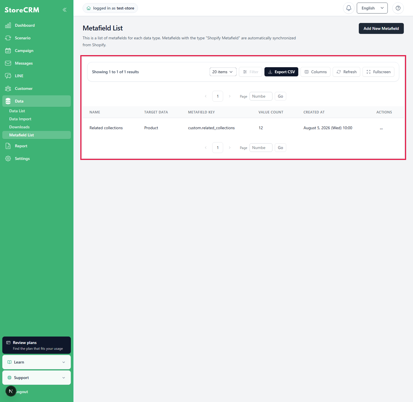413x402 pixels.
Task: Click the Filter button in the table toolbar
Action: 250,72
